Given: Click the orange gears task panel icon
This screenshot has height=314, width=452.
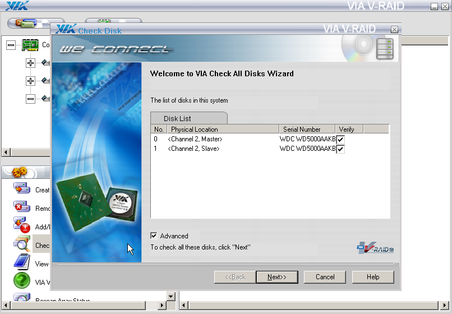Looking at the screenshot, I should [20, 172].
